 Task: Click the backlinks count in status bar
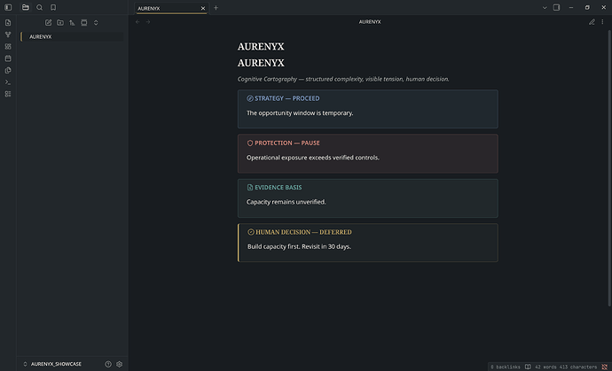tap(505, 367)
